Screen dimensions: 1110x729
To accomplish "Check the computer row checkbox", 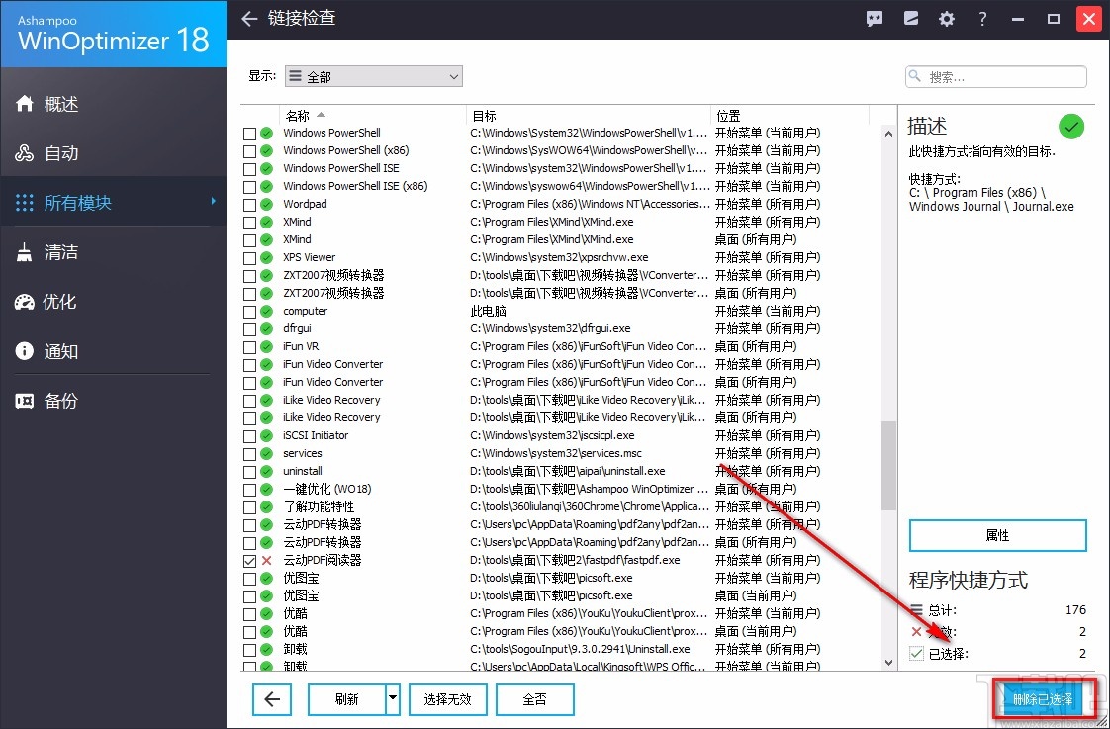I will click(249, 312).
